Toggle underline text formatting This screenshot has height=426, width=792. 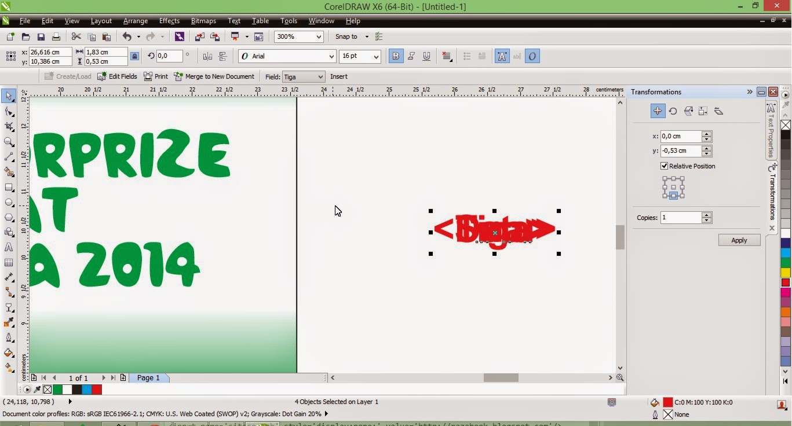click(426, 56)
